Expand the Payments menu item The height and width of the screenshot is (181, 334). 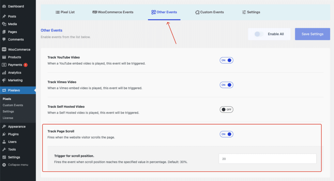tap(15, 65)
